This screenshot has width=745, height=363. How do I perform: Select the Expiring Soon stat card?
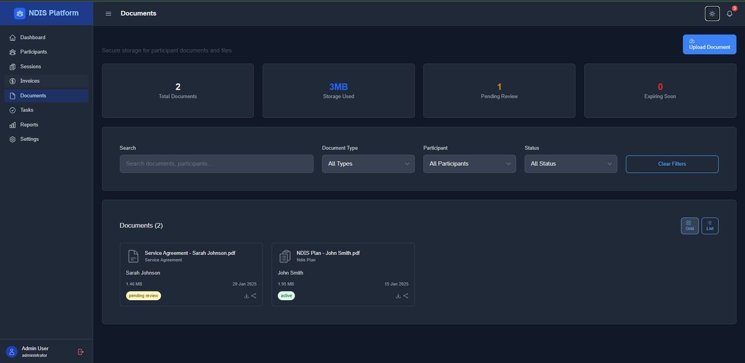click(661, 91)
